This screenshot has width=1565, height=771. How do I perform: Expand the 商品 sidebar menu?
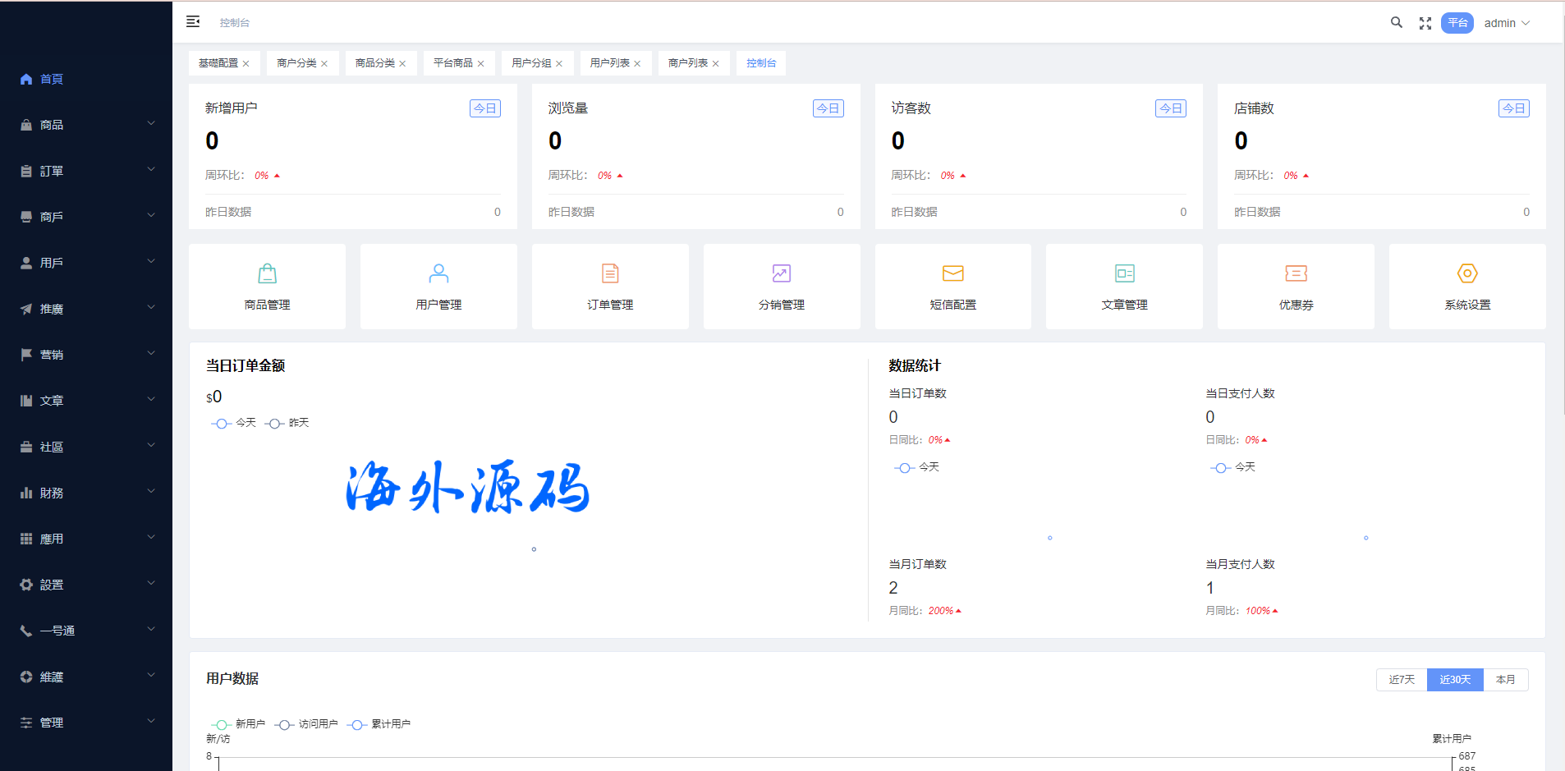86,125
